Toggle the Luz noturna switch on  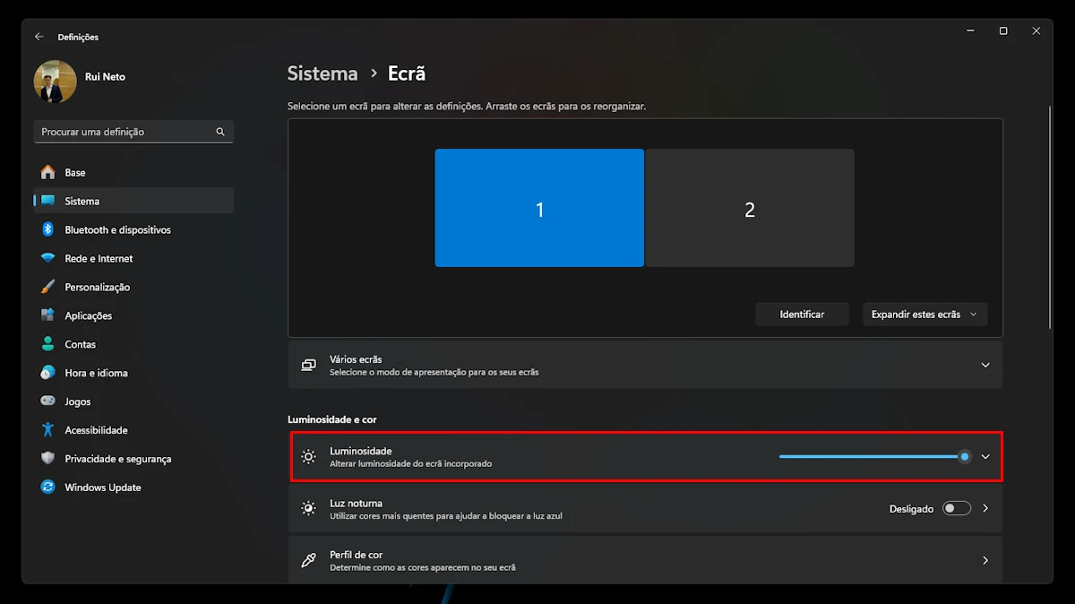pos(956,508)
